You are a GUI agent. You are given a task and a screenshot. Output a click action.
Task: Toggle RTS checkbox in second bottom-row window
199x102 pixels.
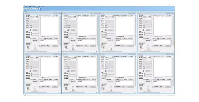click(x=64, y=89)
